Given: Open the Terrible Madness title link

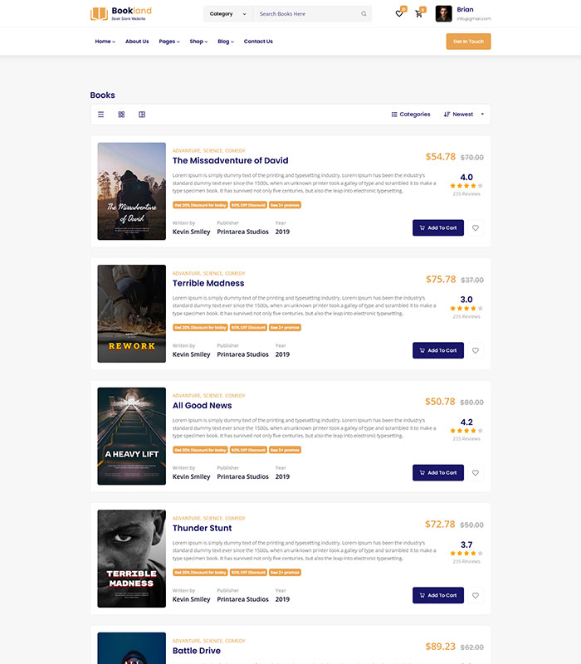Looking at the screenshot, I should (208, 283).
